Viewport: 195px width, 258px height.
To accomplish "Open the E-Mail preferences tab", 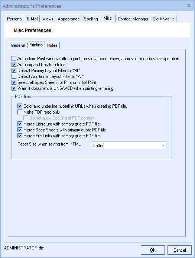I will tap(32, 19).
